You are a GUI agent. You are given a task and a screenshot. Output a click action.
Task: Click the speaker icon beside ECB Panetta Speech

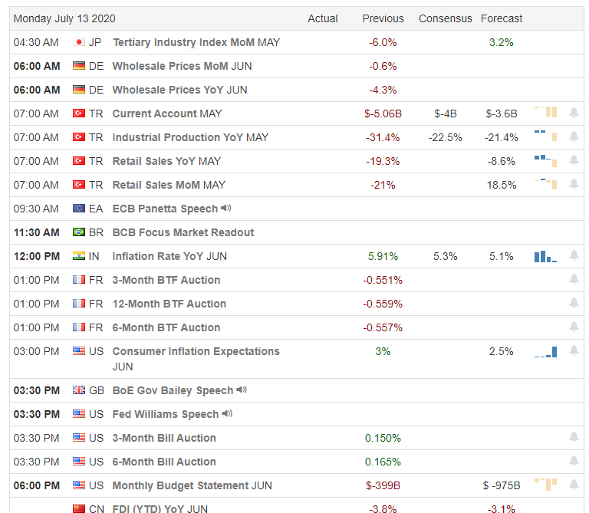[x=226, y=208]
